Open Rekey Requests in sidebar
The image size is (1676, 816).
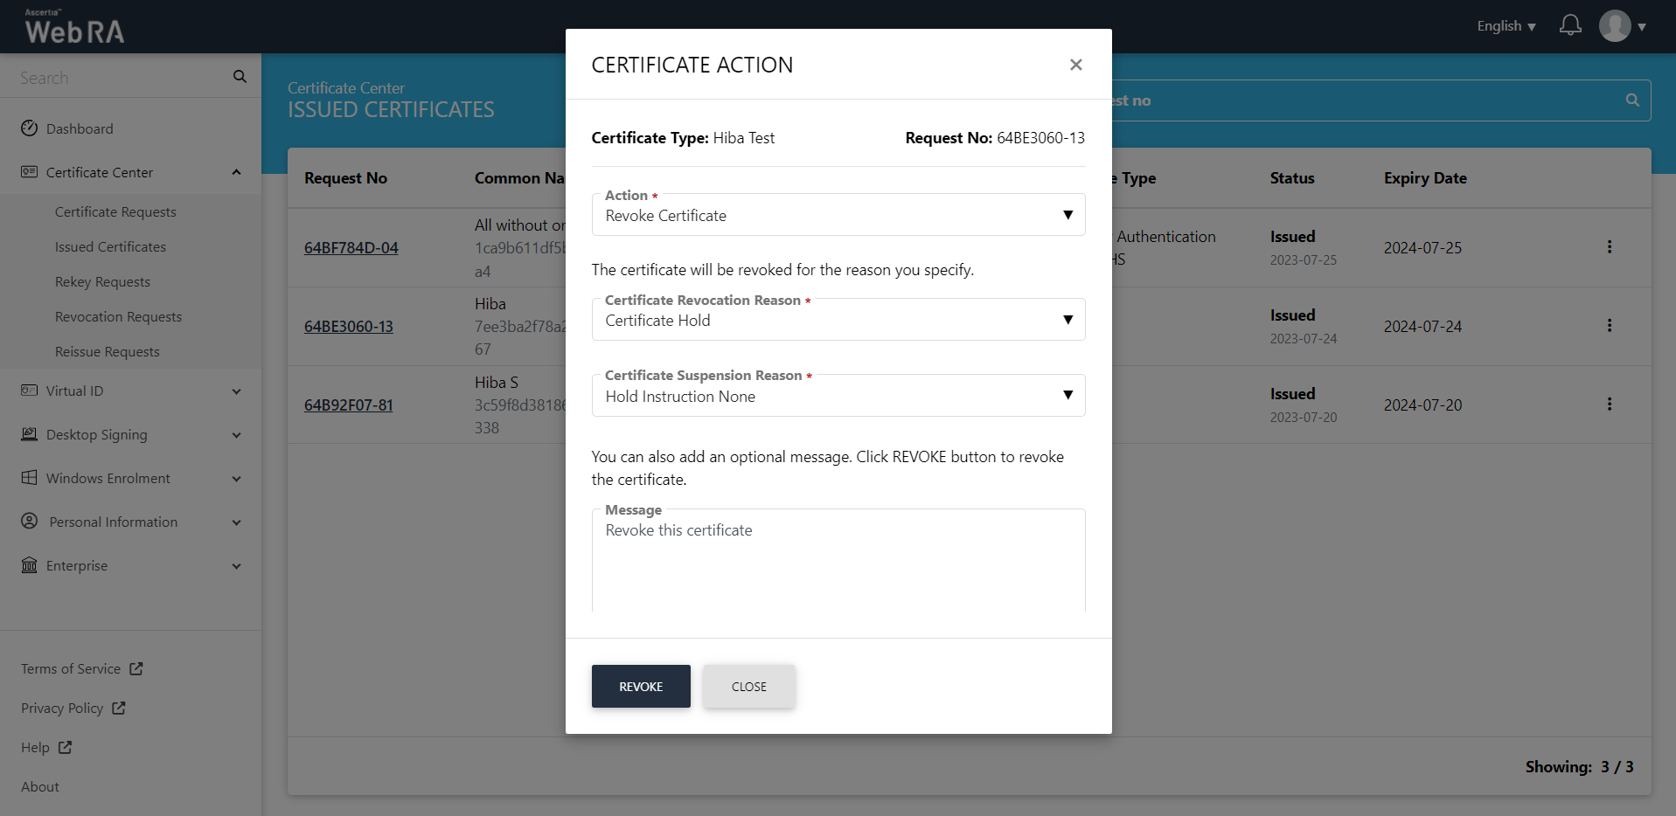point(102,281)
